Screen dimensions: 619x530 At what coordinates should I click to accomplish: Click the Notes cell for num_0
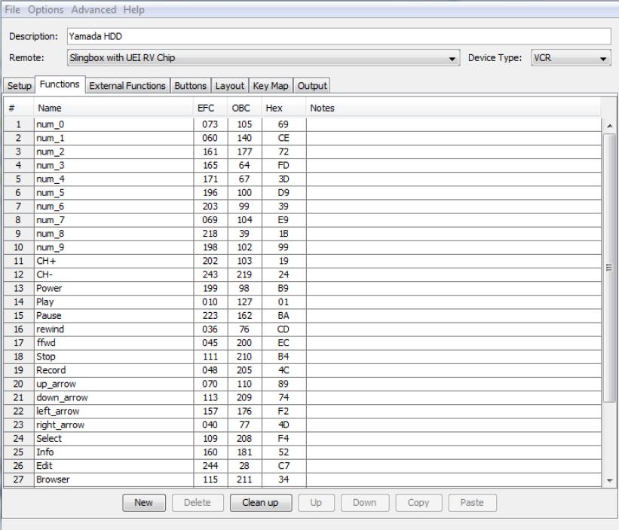[x=452, y=124]
